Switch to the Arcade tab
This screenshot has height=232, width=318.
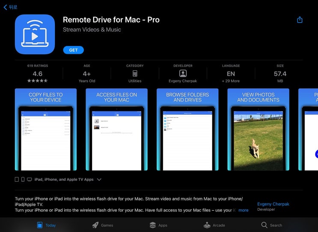click(x=214, y=225)
